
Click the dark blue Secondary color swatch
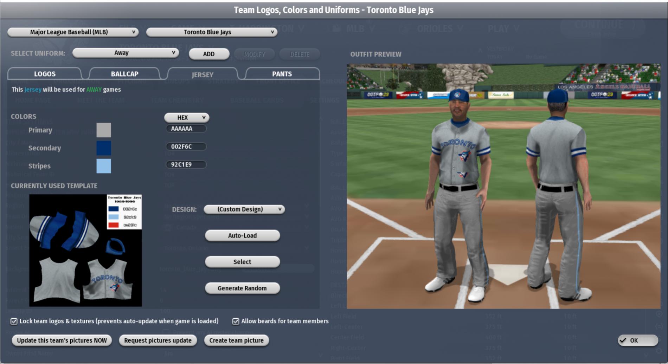(x=104, y=148)
